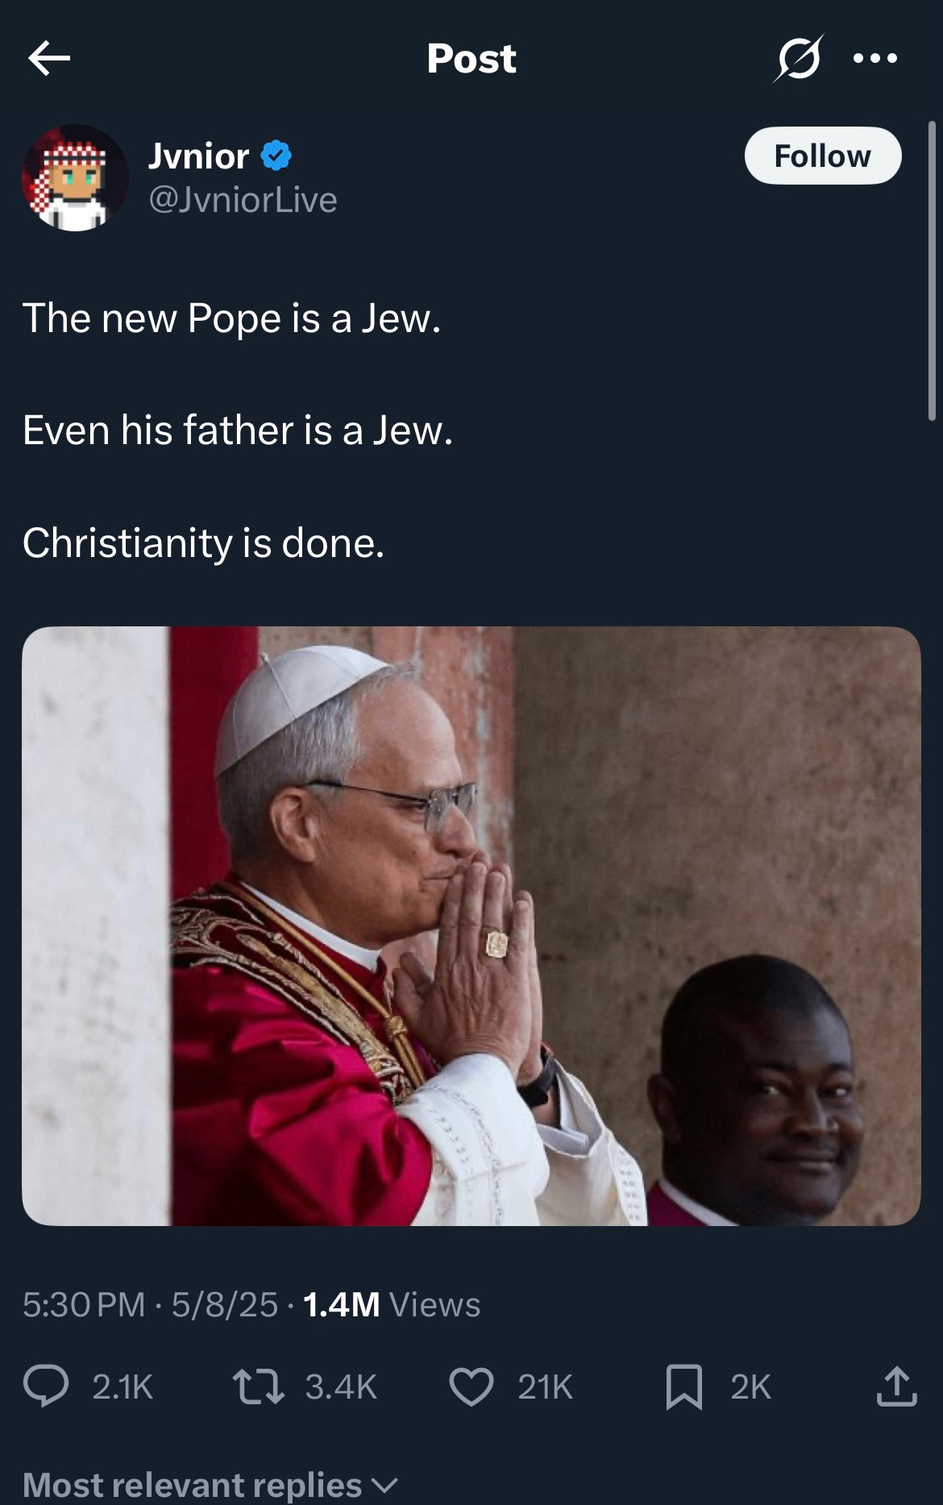Click the Jvnior display name
Screen dimensions: 943x1505
click(198, 156)
